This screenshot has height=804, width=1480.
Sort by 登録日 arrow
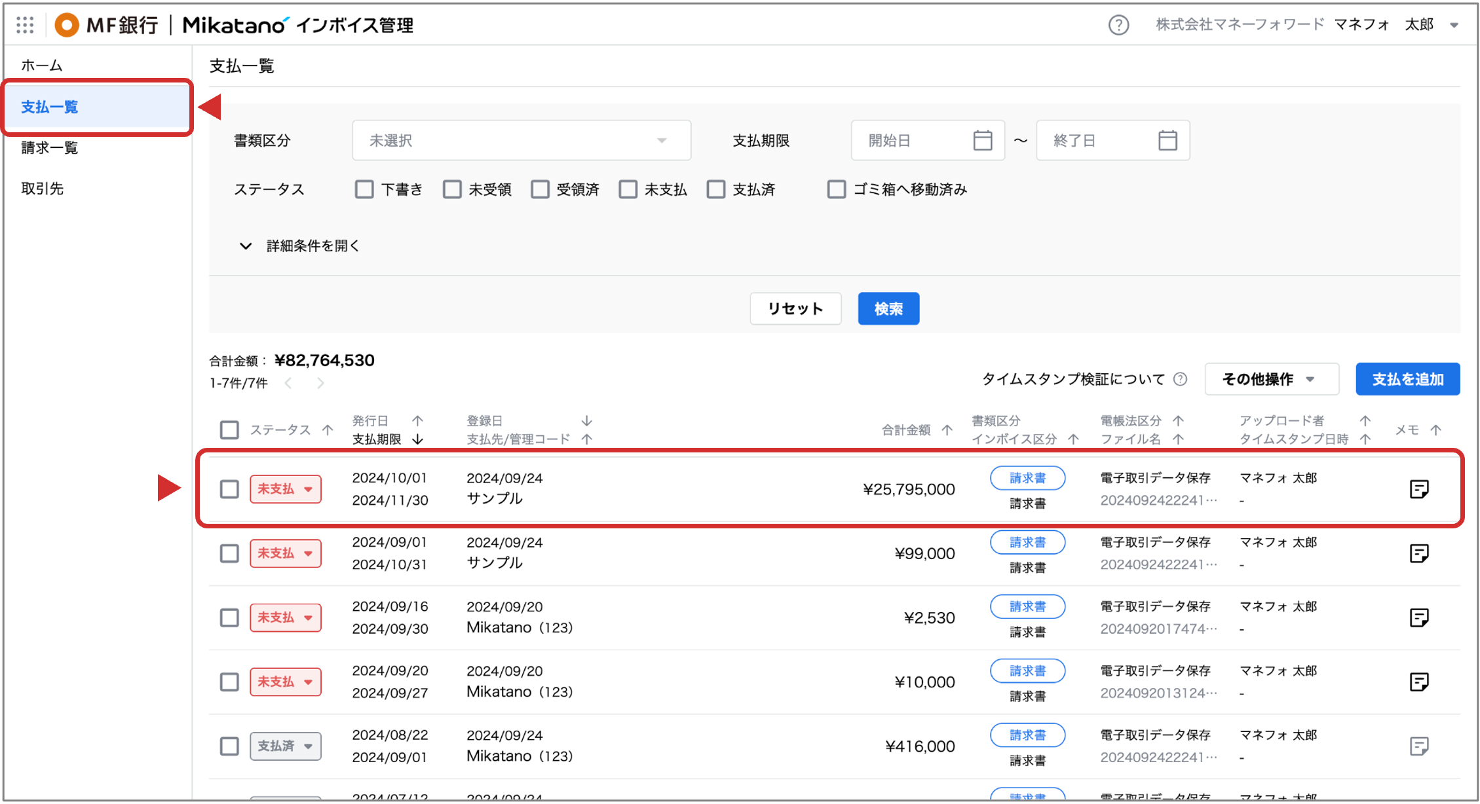pyautogui.click(x=586, y=420)
